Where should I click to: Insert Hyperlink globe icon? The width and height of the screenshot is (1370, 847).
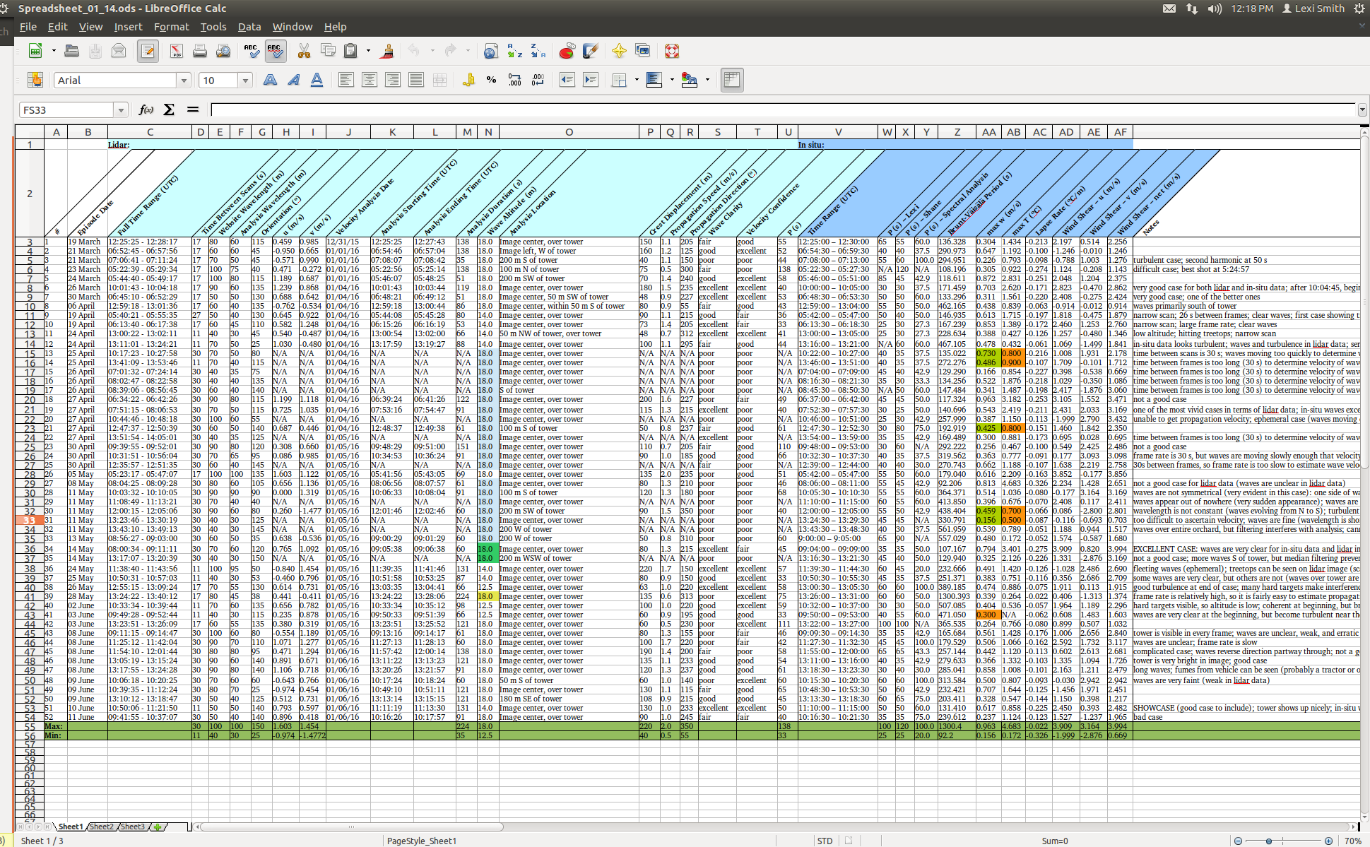pos(491,51)
